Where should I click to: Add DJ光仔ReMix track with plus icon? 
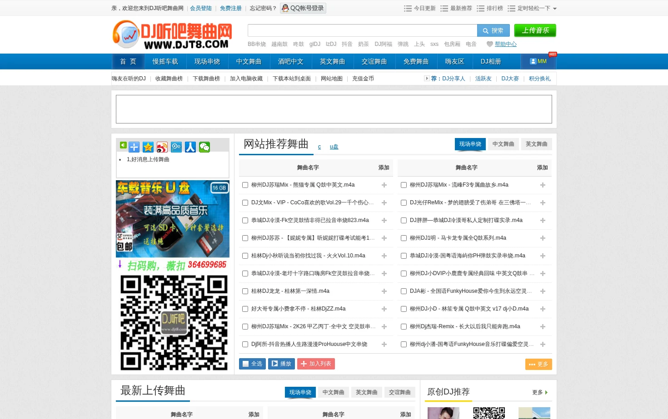click(543, 203)
